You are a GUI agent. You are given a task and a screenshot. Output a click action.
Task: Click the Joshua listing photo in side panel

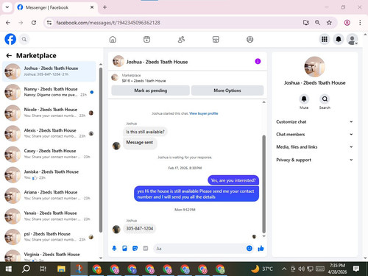(x=314, y=67)
